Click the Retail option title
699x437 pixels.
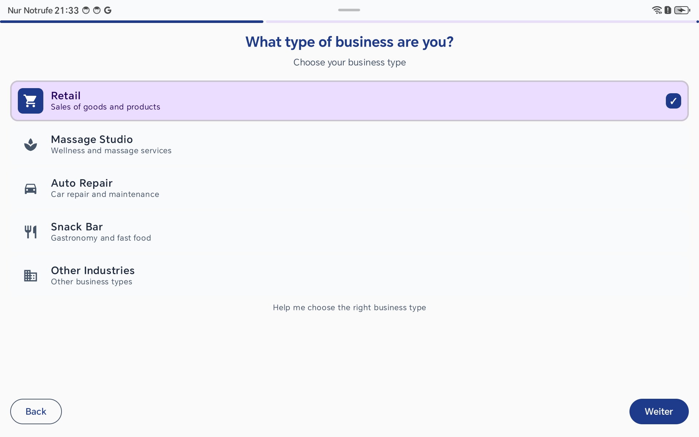tap(66, 96)
